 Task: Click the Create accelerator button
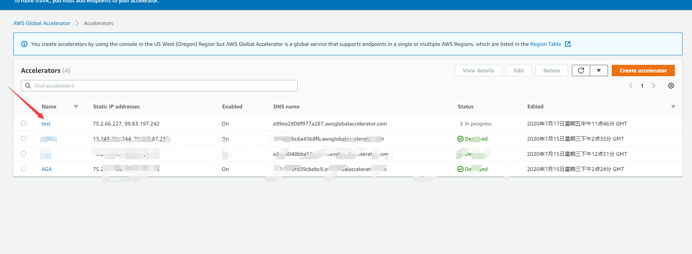[x=643, y=71]
